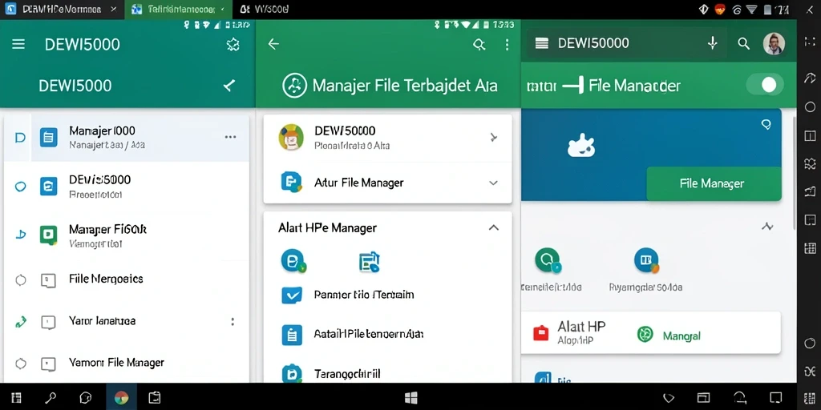The height and width of the screenshot is (410, 821).
Task: Click the blue round icon above Ryamgrdar 50Ada
Action: pos(646,260)
